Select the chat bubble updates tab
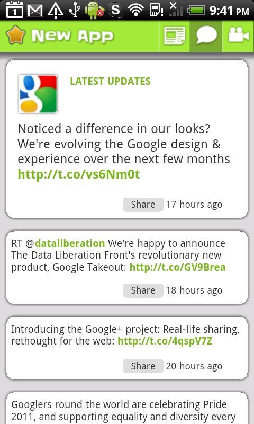The image size is (254, 424). click(206, 36)
